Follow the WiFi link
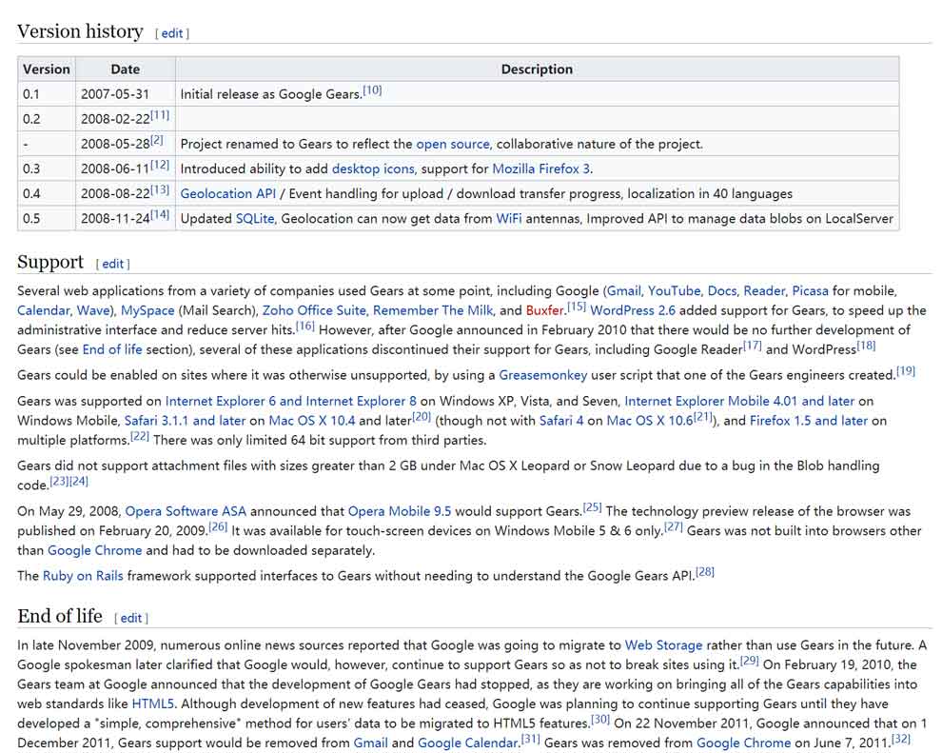Image resolution: width=942 pixels, height=753 pixels. (x=509, y=219)
